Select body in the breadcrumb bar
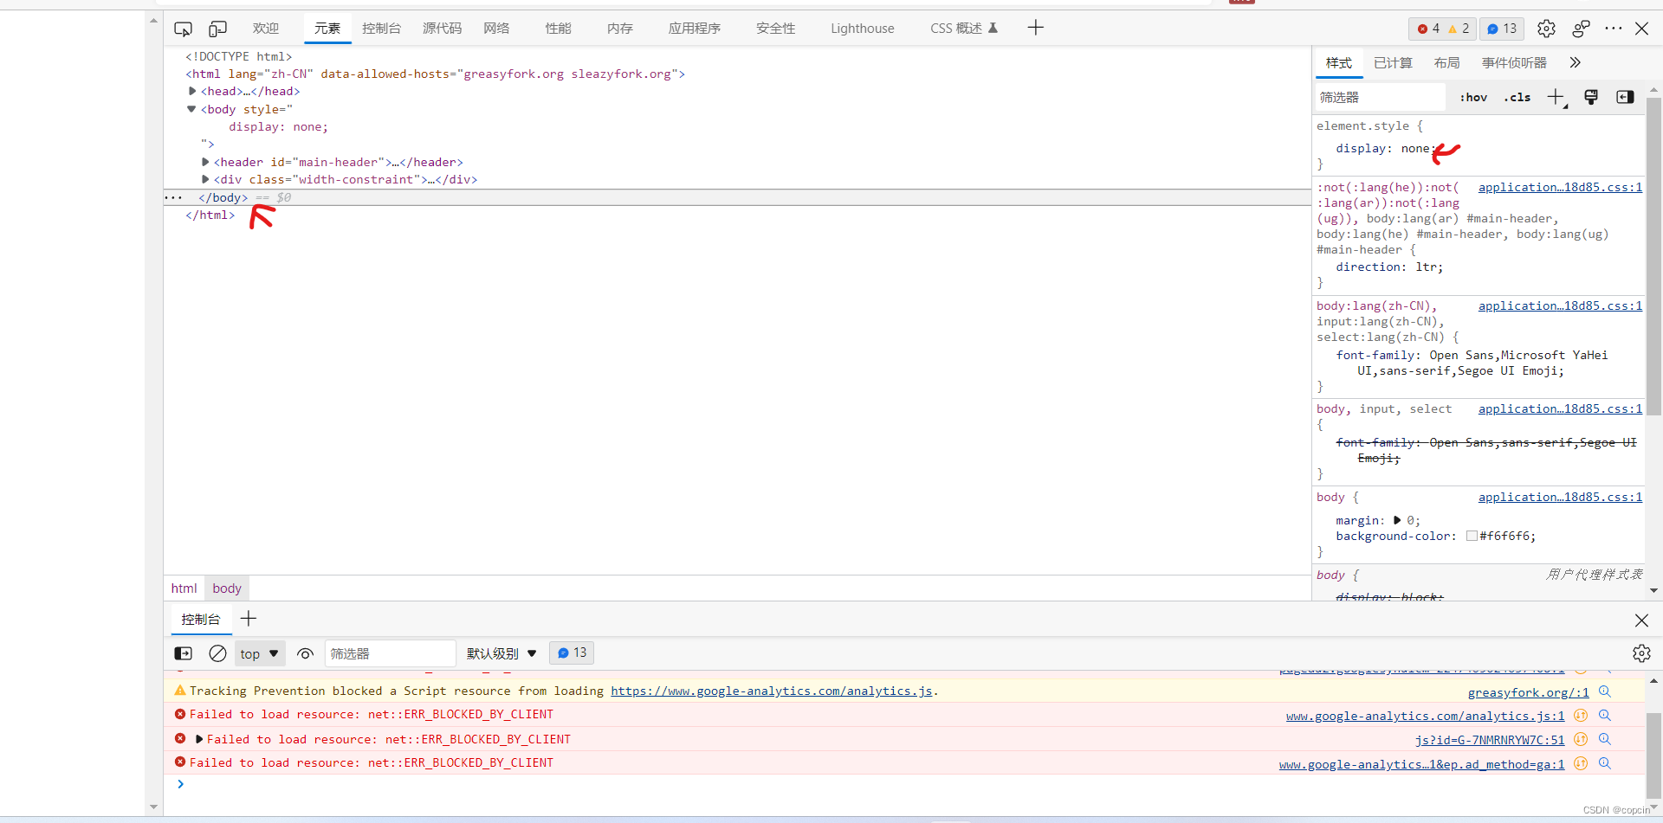Image resolution: width=1663 pixels, height=823 pixels. point(227,588)
